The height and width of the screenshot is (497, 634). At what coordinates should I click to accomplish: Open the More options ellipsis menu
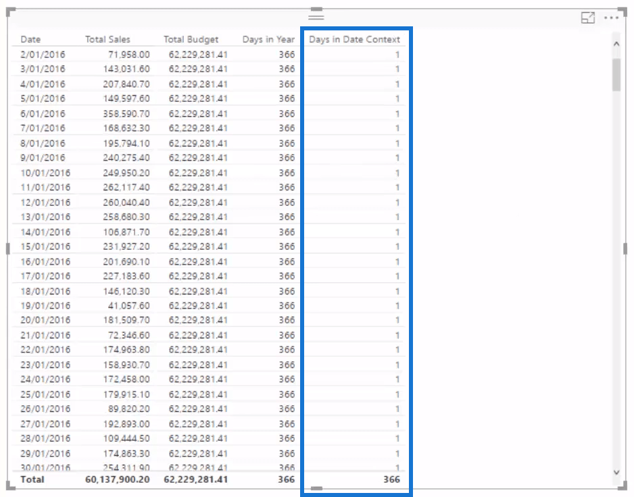(612, 18)
